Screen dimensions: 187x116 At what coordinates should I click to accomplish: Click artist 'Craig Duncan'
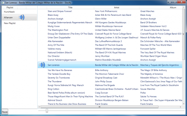pyautogui.click(x=101, y=93)
